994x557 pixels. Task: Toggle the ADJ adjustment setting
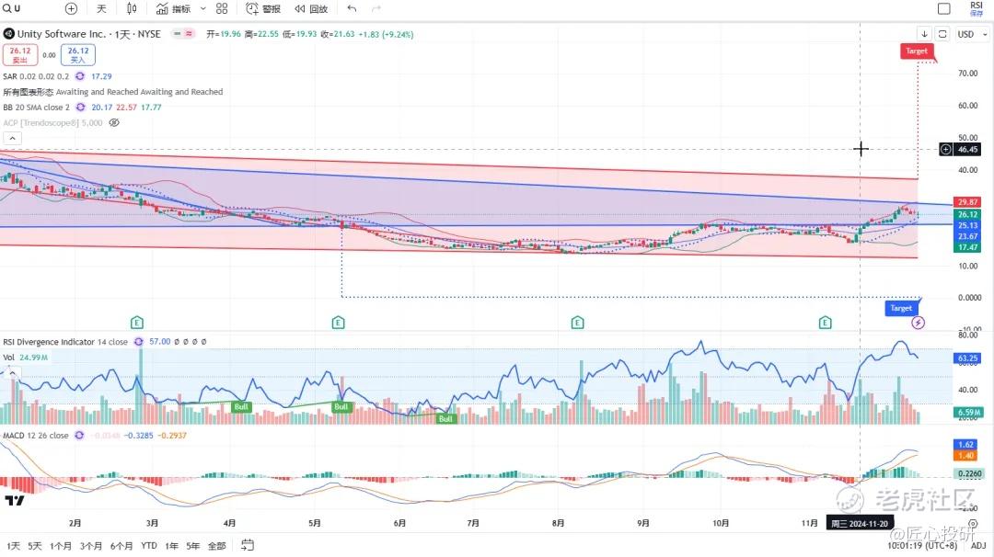pyautogui.click(x=978, y=546)
